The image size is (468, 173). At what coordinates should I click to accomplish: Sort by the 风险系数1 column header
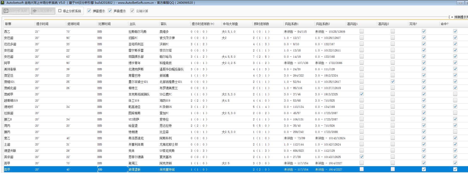[291, 24]
